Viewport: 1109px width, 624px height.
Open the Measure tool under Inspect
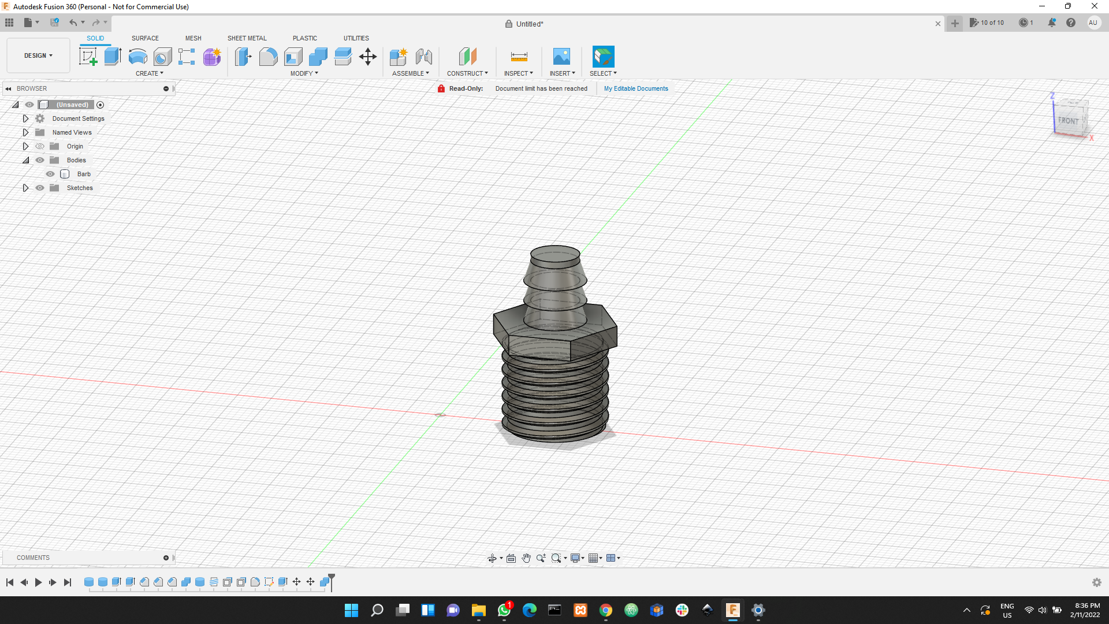(518, 56)
